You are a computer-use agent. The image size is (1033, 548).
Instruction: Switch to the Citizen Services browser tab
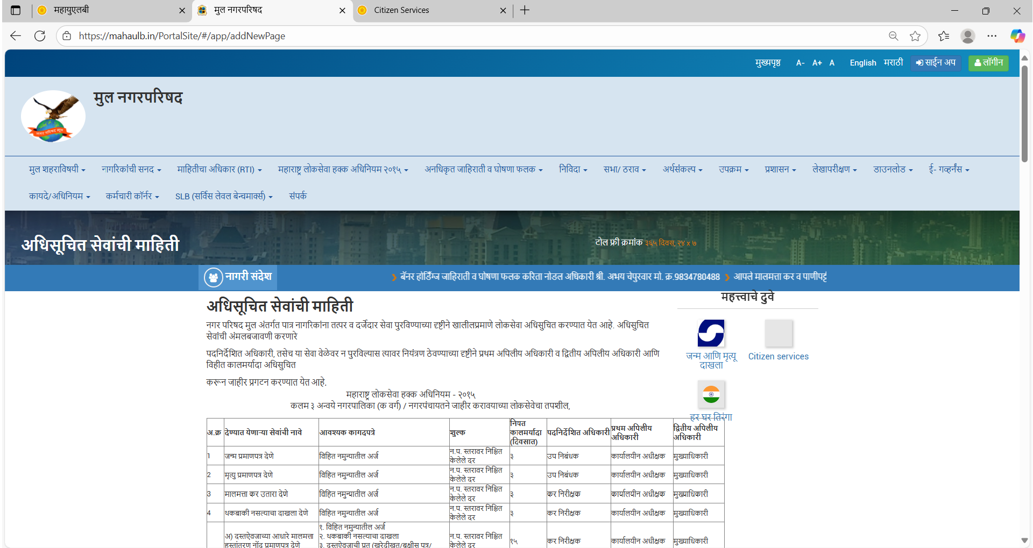401,10
